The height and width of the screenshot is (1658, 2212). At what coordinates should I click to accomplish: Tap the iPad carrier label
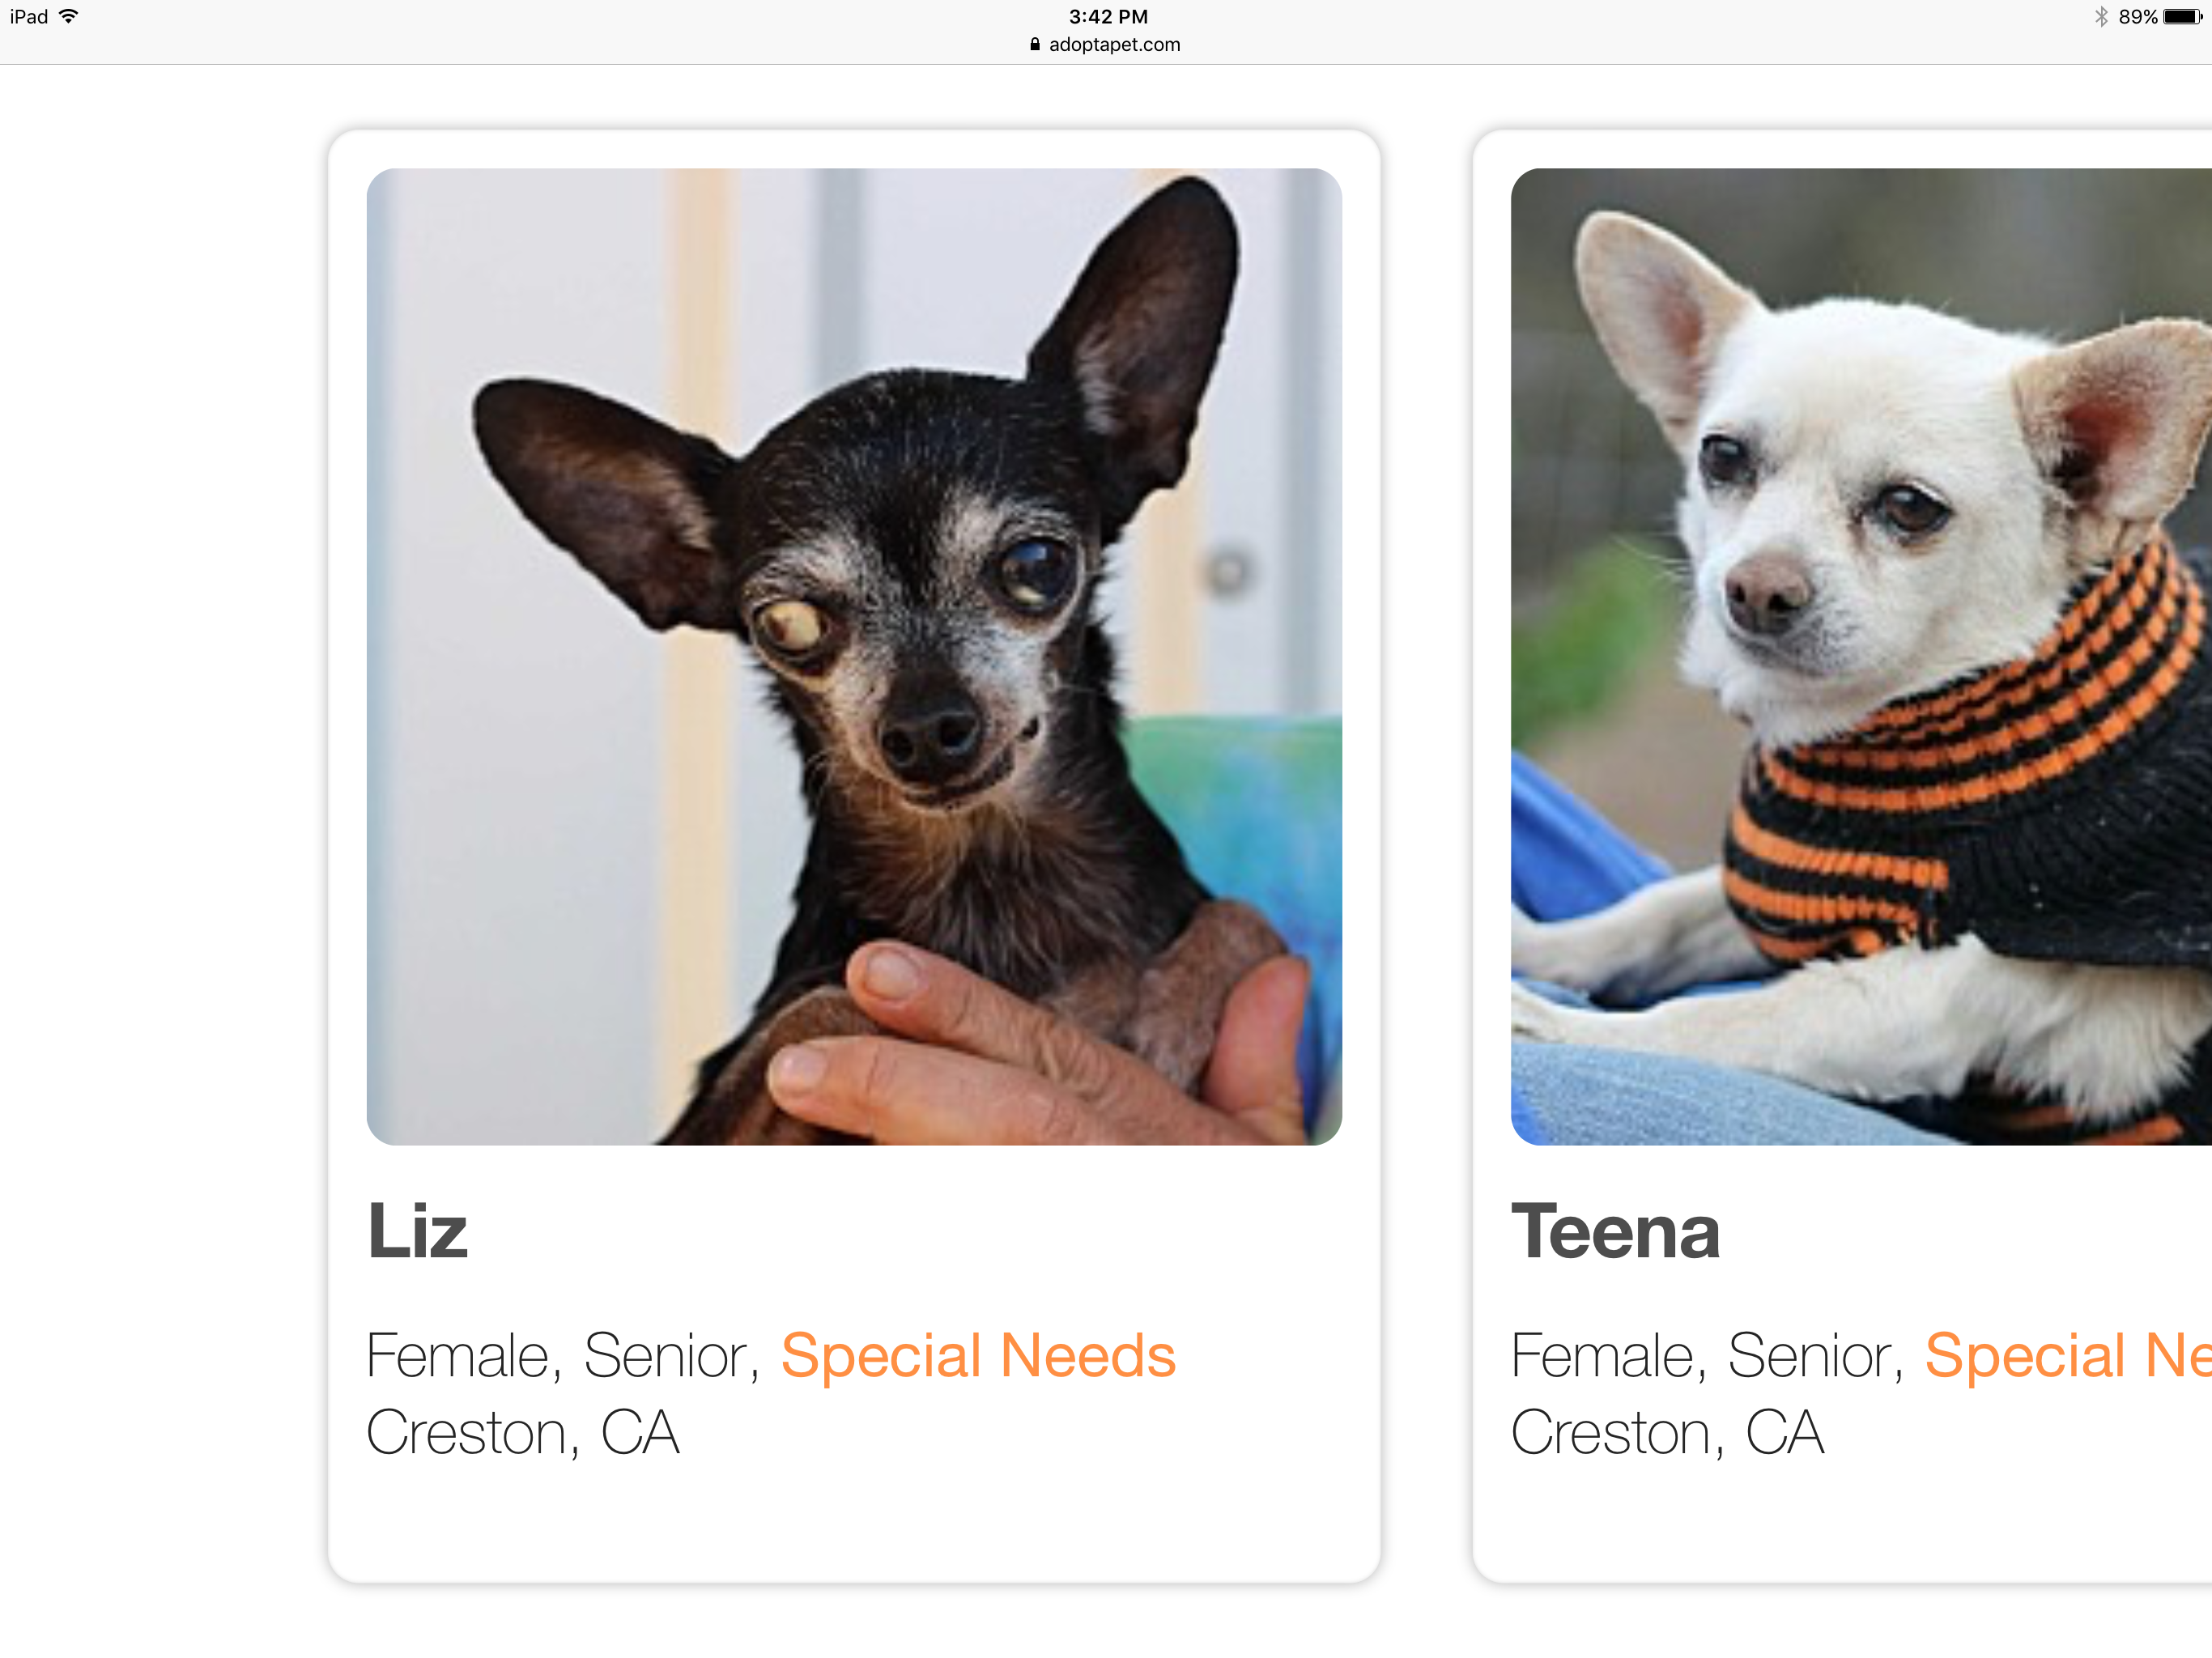(x=29, y=17)
